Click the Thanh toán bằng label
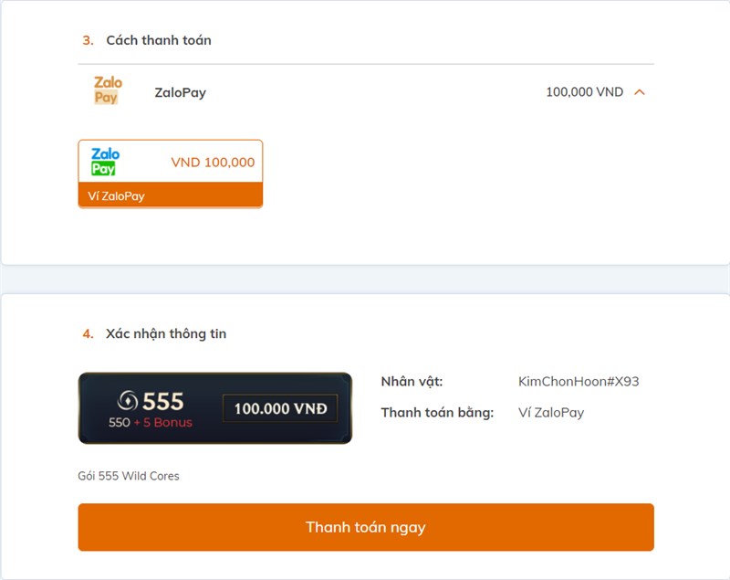This screenshot has width=730, height=580. coord(437,413)
